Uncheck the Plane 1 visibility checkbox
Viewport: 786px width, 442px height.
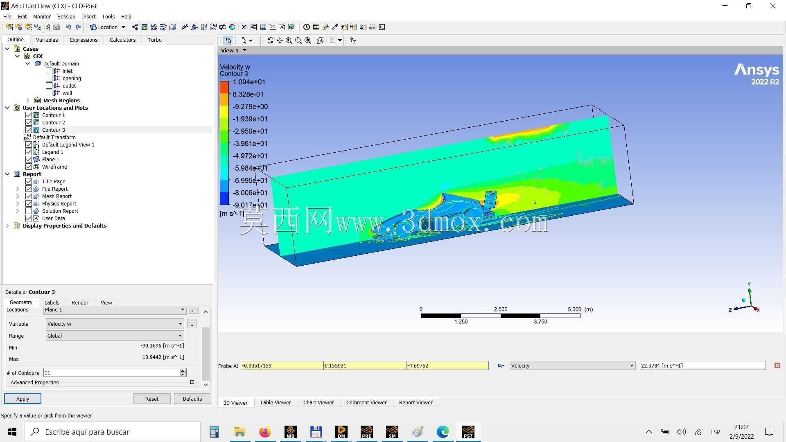tap(29, 159)
